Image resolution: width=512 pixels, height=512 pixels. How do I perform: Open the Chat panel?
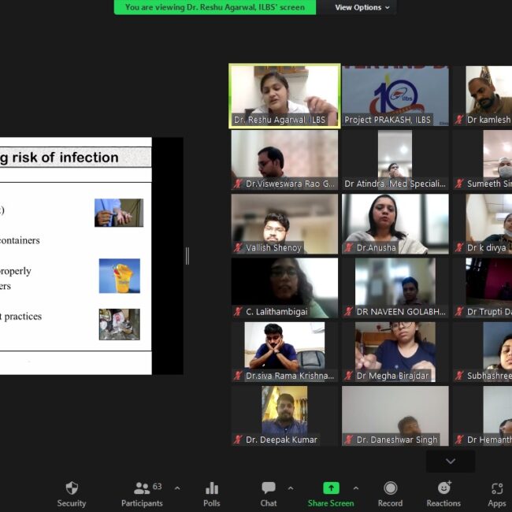coord(269,488)
